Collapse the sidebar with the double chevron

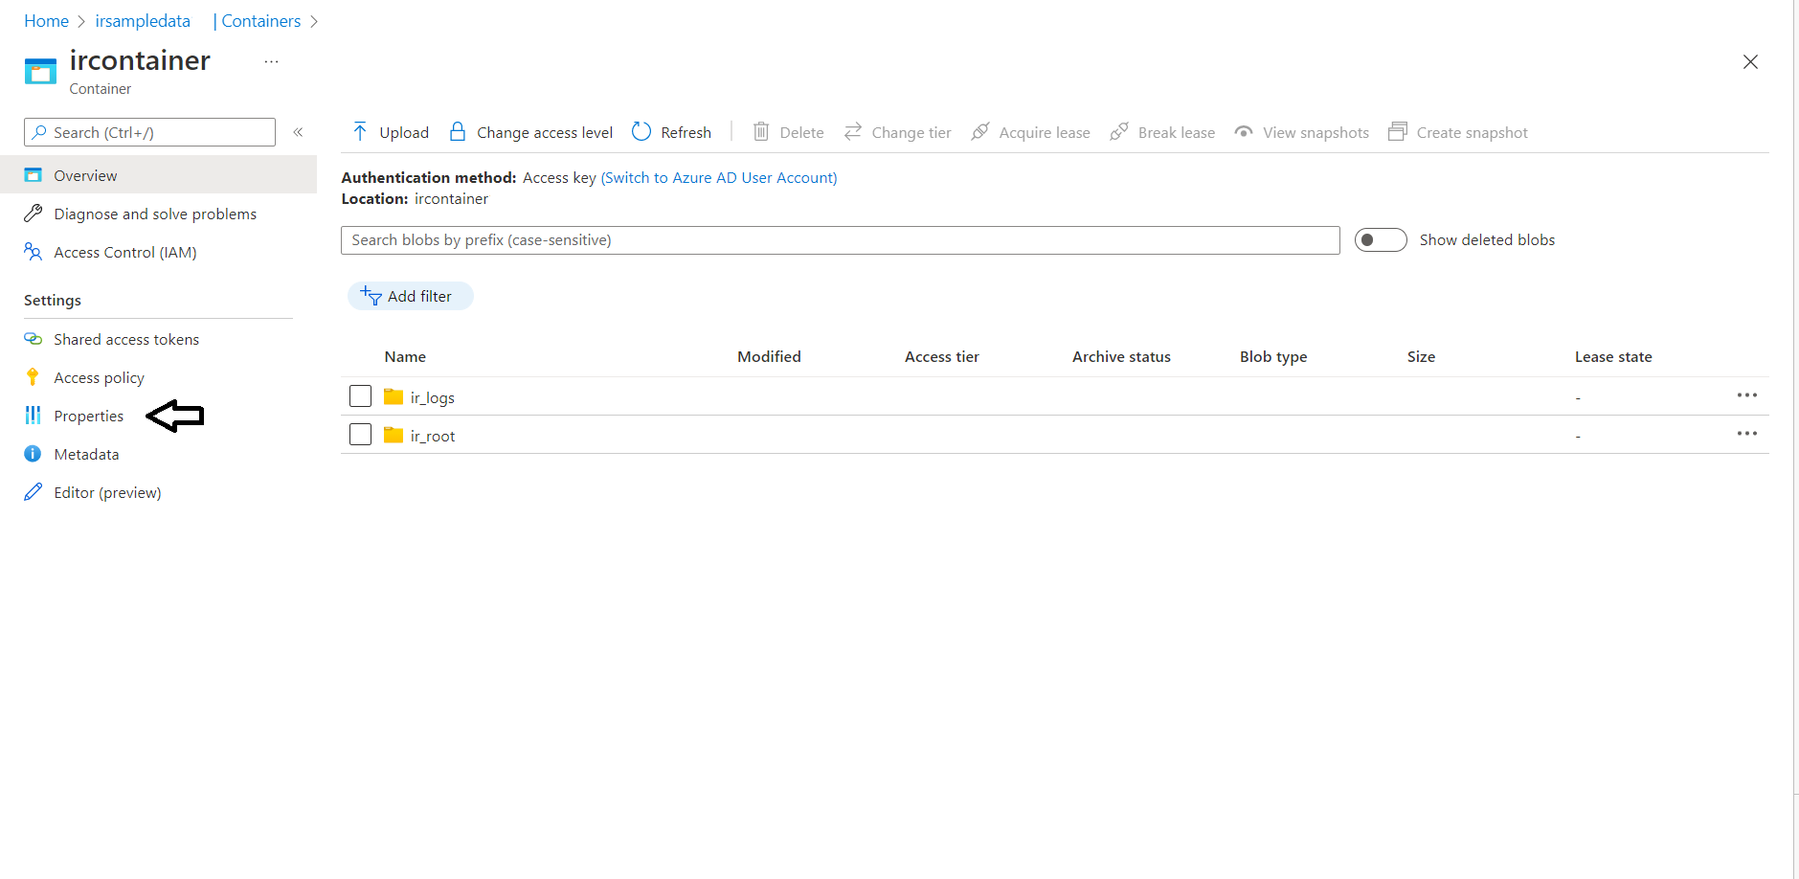[298, 132]
